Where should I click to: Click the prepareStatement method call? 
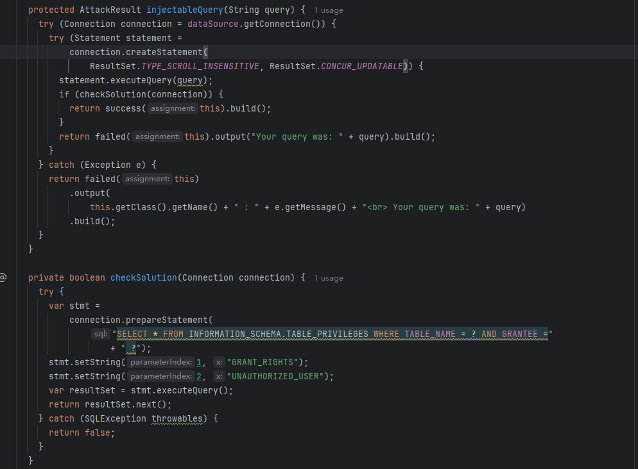click(x=167, y=320)
